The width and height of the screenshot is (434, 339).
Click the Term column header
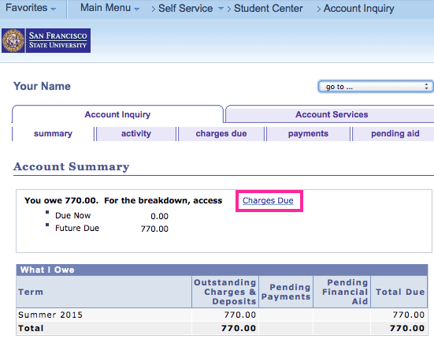pos(104,292)
